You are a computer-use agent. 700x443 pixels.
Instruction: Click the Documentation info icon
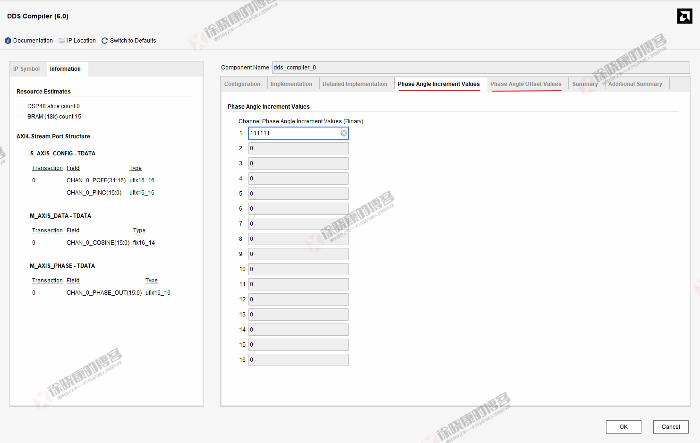click(8, 41)
